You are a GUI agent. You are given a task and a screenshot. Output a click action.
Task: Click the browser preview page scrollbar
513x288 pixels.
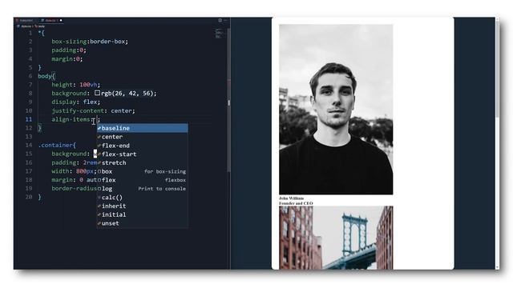[497, 69]
